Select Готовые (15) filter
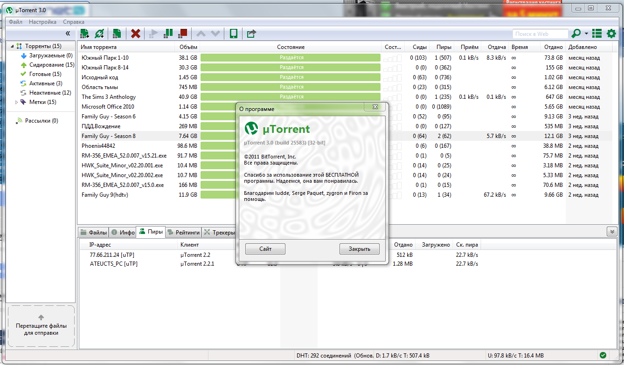624x365 pixels. [41, 74]
